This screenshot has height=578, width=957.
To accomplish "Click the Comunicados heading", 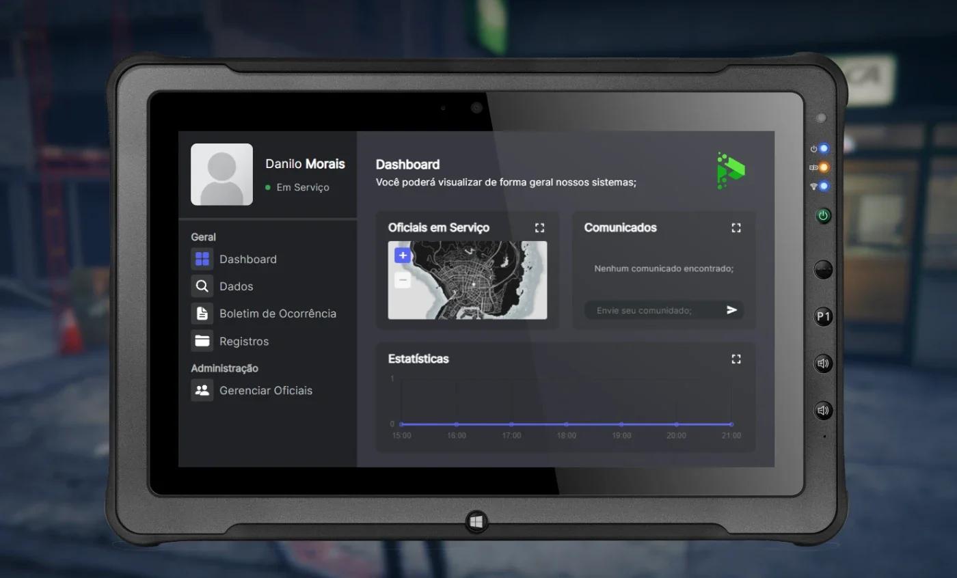I will tap(620, 228).
